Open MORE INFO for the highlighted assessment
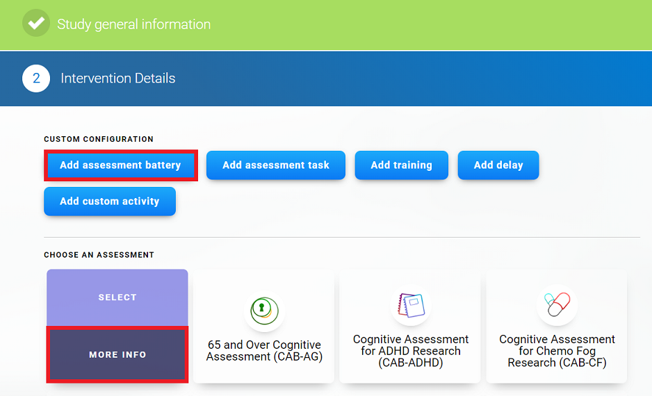This screenshot has width=652, height=396. [117, 354]
